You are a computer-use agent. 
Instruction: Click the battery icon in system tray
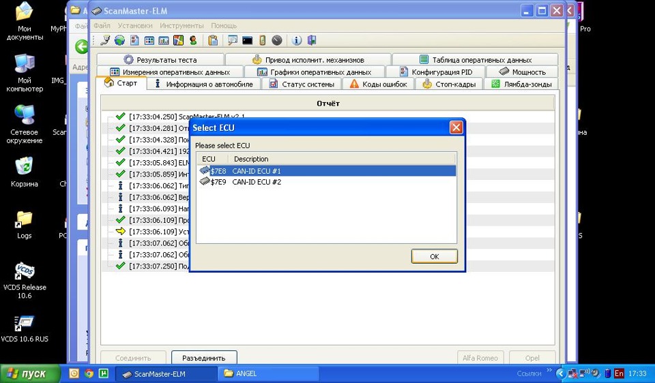point(608,373)
